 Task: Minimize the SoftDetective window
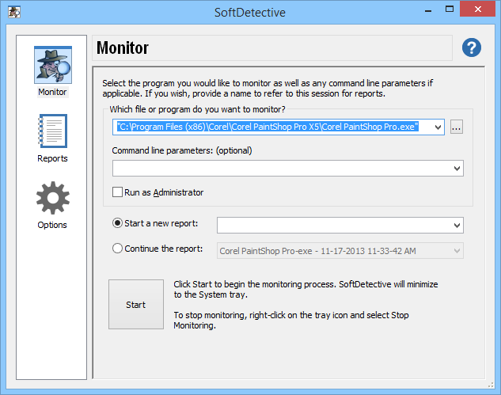point(428,9)
